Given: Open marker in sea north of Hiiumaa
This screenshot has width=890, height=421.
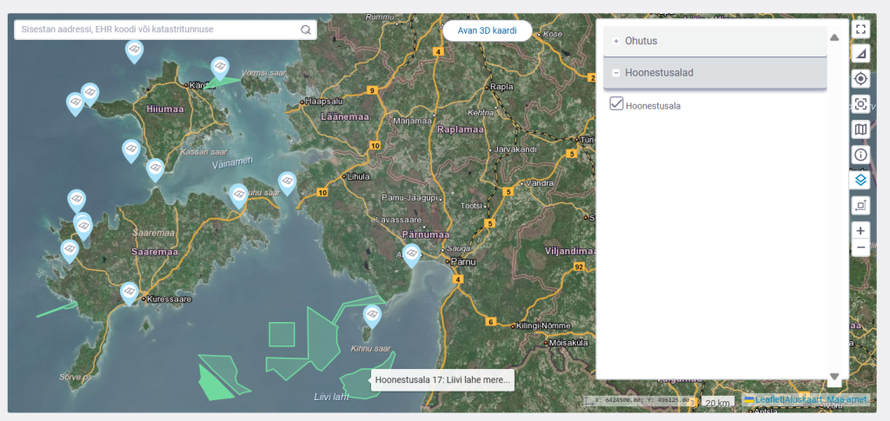Looking at the screenshot, I should 134,52.
